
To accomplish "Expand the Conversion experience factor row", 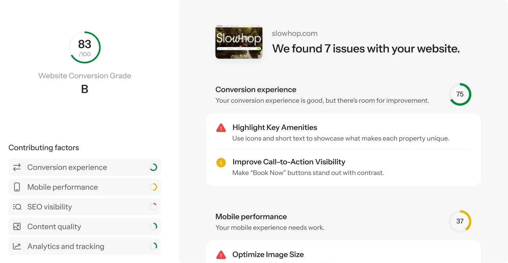I will [x=84, y=167].
